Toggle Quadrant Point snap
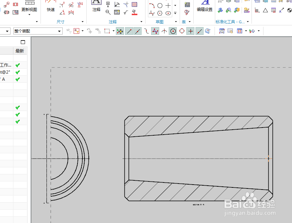The height and width of the screenshot is (223, 292). 182,31
